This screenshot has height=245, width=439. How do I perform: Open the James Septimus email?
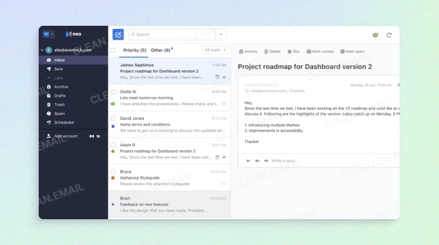click(x=169, y=71)
